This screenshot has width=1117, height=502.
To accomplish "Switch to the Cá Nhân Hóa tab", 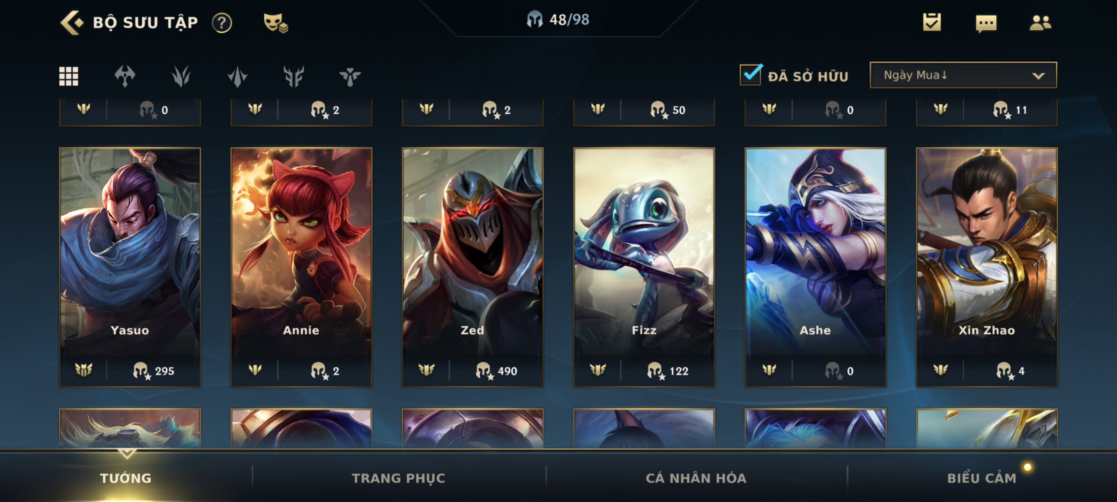I will pyautogui.click(x=696, y=478).
